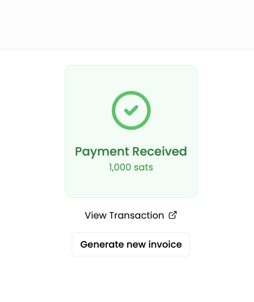Click the check mark inside the circle

tap(131, 110)
